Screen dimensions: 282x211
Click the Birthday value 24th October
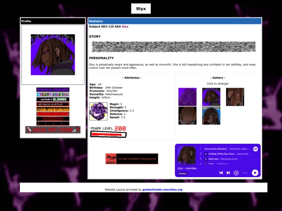[114, 88]
